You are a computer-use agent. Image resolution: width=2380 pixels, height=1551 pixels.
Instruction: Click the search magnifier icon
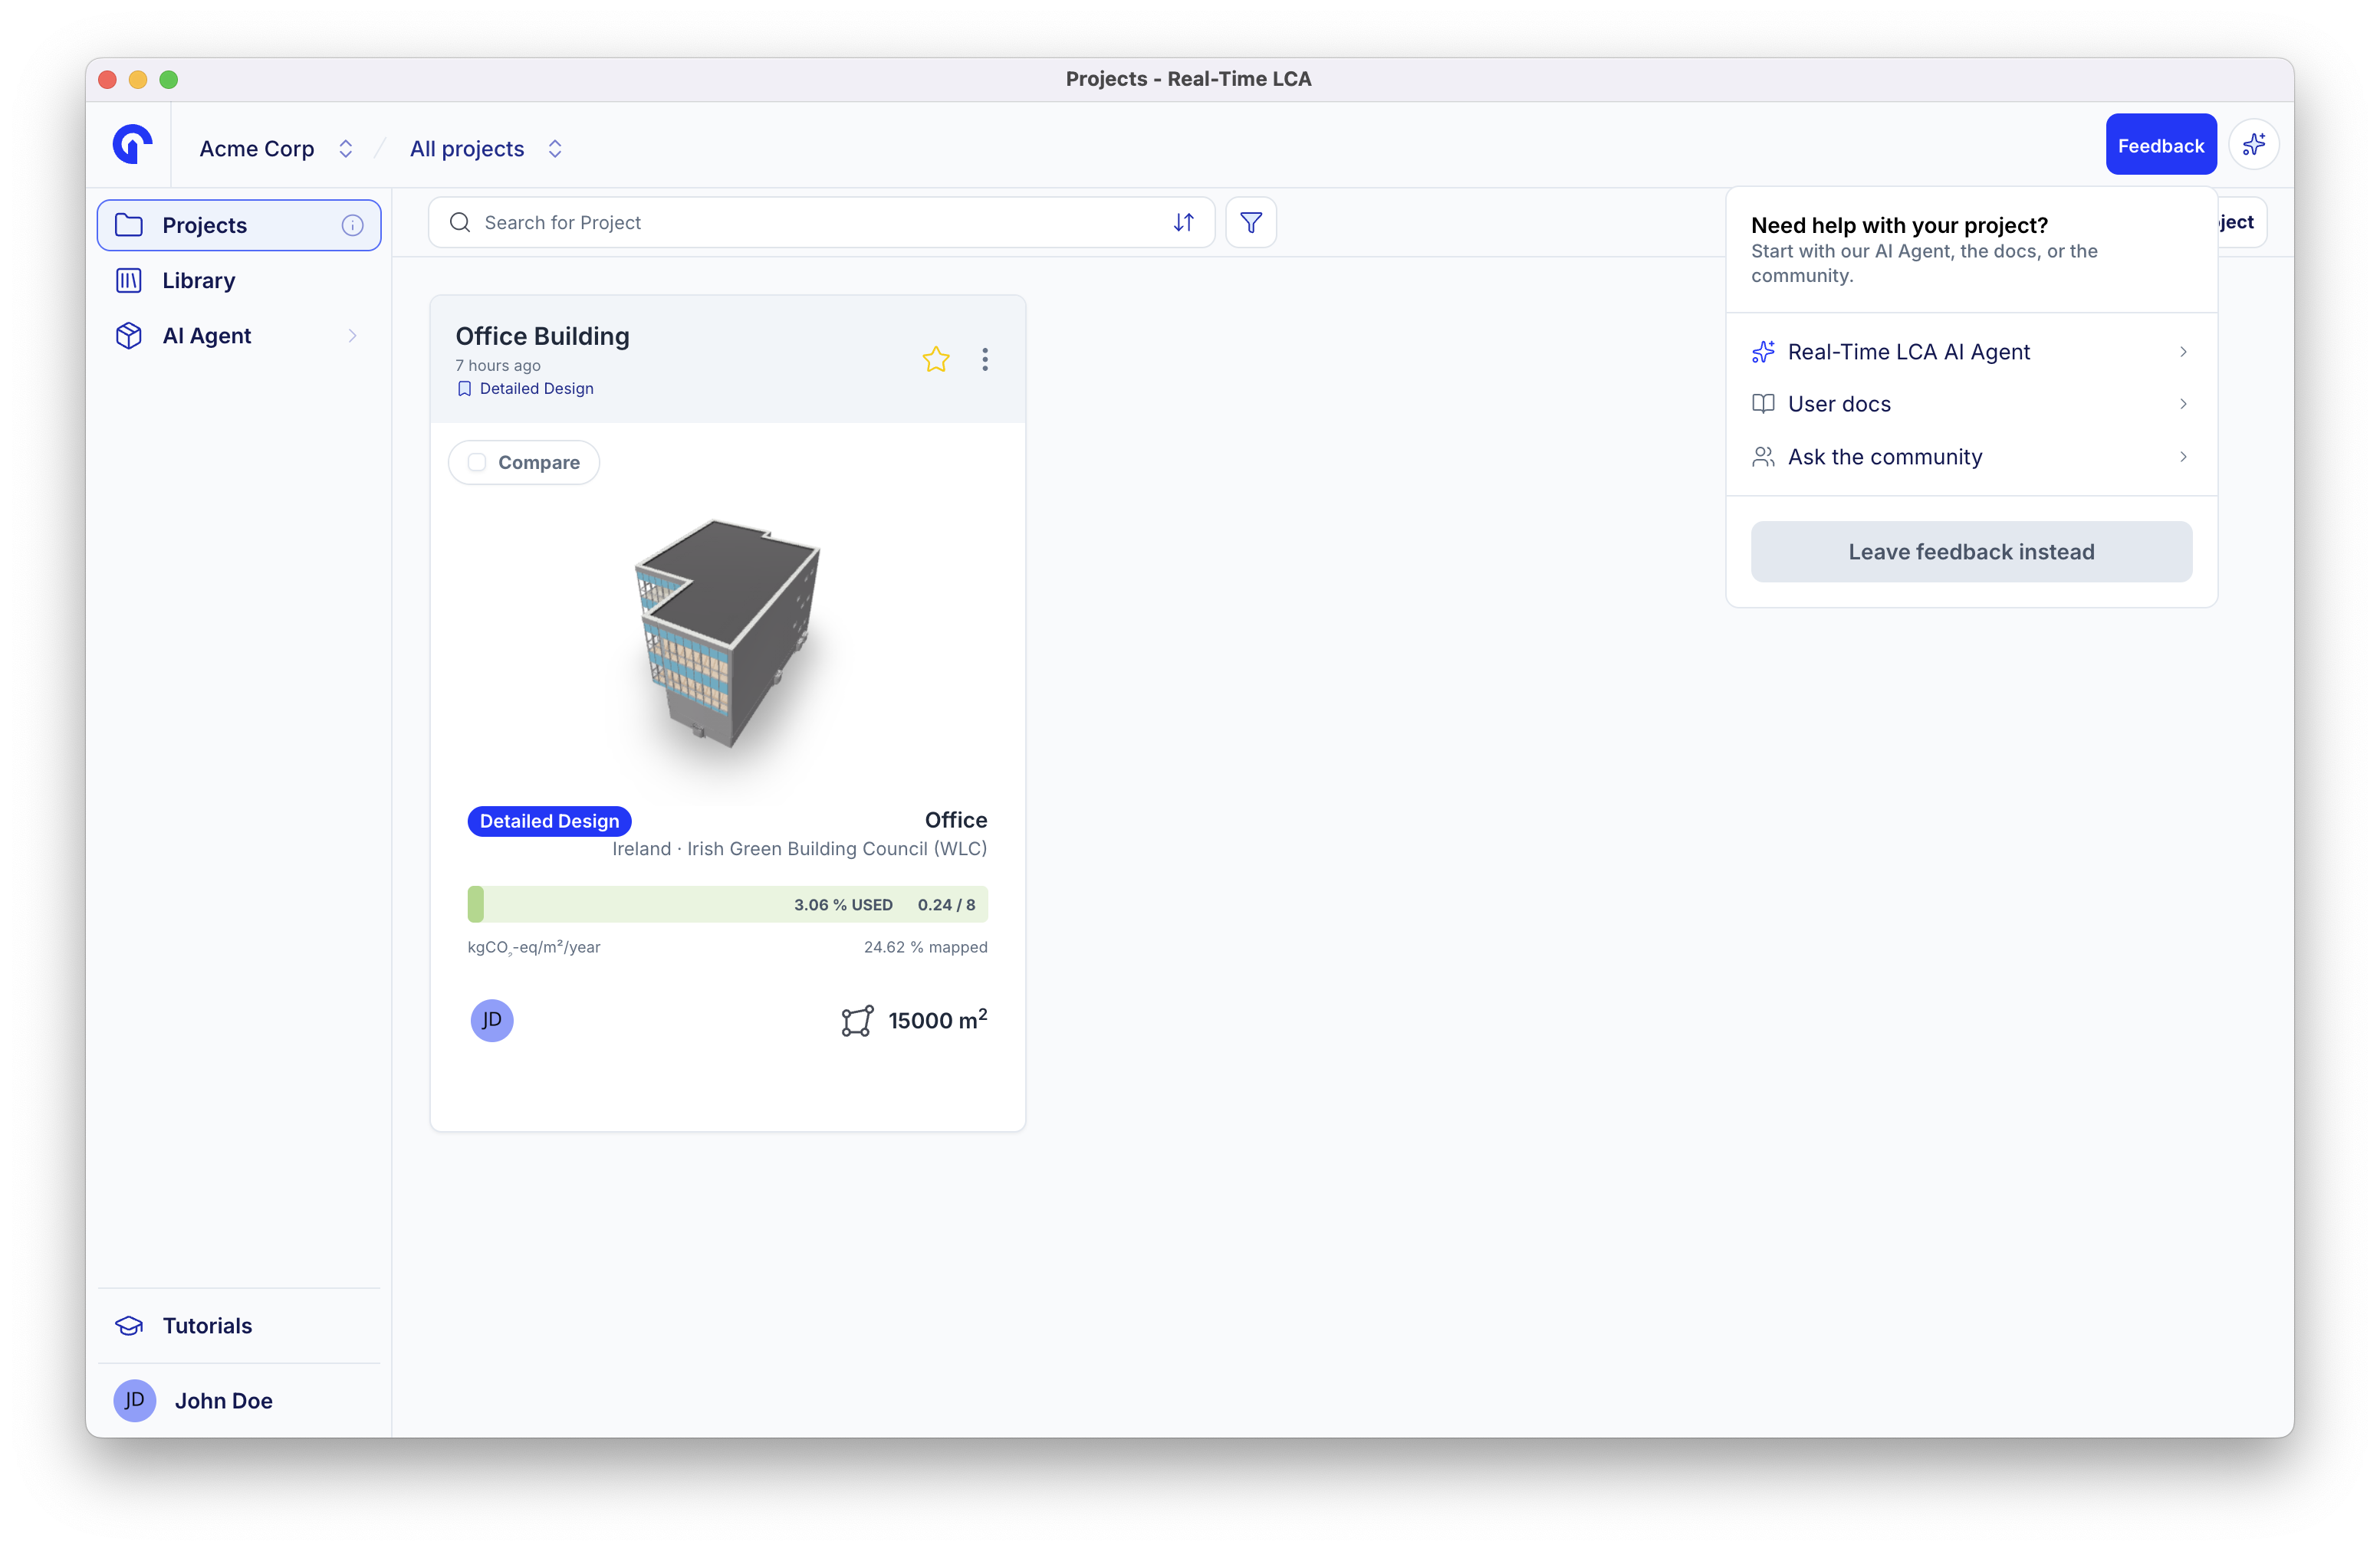pos(460,223)
